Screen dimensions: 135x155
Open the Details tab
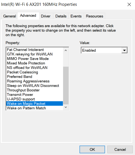61,16
